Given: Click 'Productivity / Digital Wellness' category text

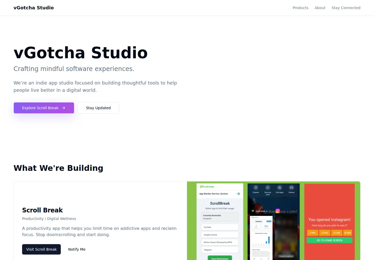Looking at the screenshot, I should [49, 219].
